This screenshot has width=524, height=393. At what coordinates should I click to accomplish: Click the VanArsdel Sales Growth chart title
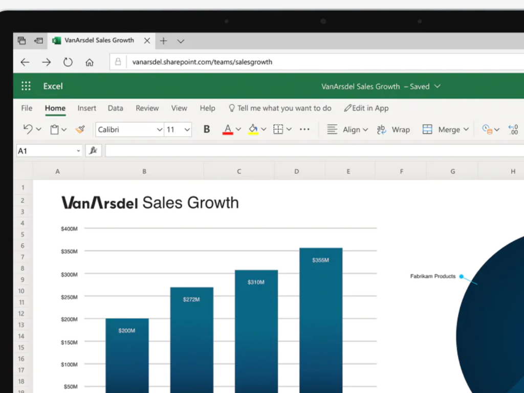pos(150,203)
